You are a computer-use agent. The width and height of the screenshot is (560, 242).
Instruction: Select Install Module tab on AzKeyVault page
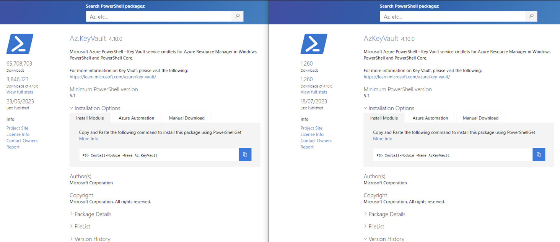coord(384,118)
